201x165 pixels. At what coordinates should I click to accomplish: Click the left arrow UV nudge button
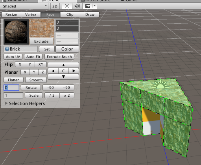point(53,71)
